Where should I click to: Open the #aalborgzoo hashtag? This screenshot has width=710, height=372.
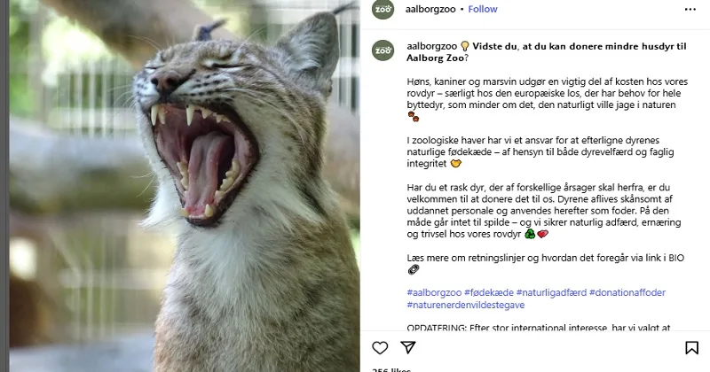[434, 292]
